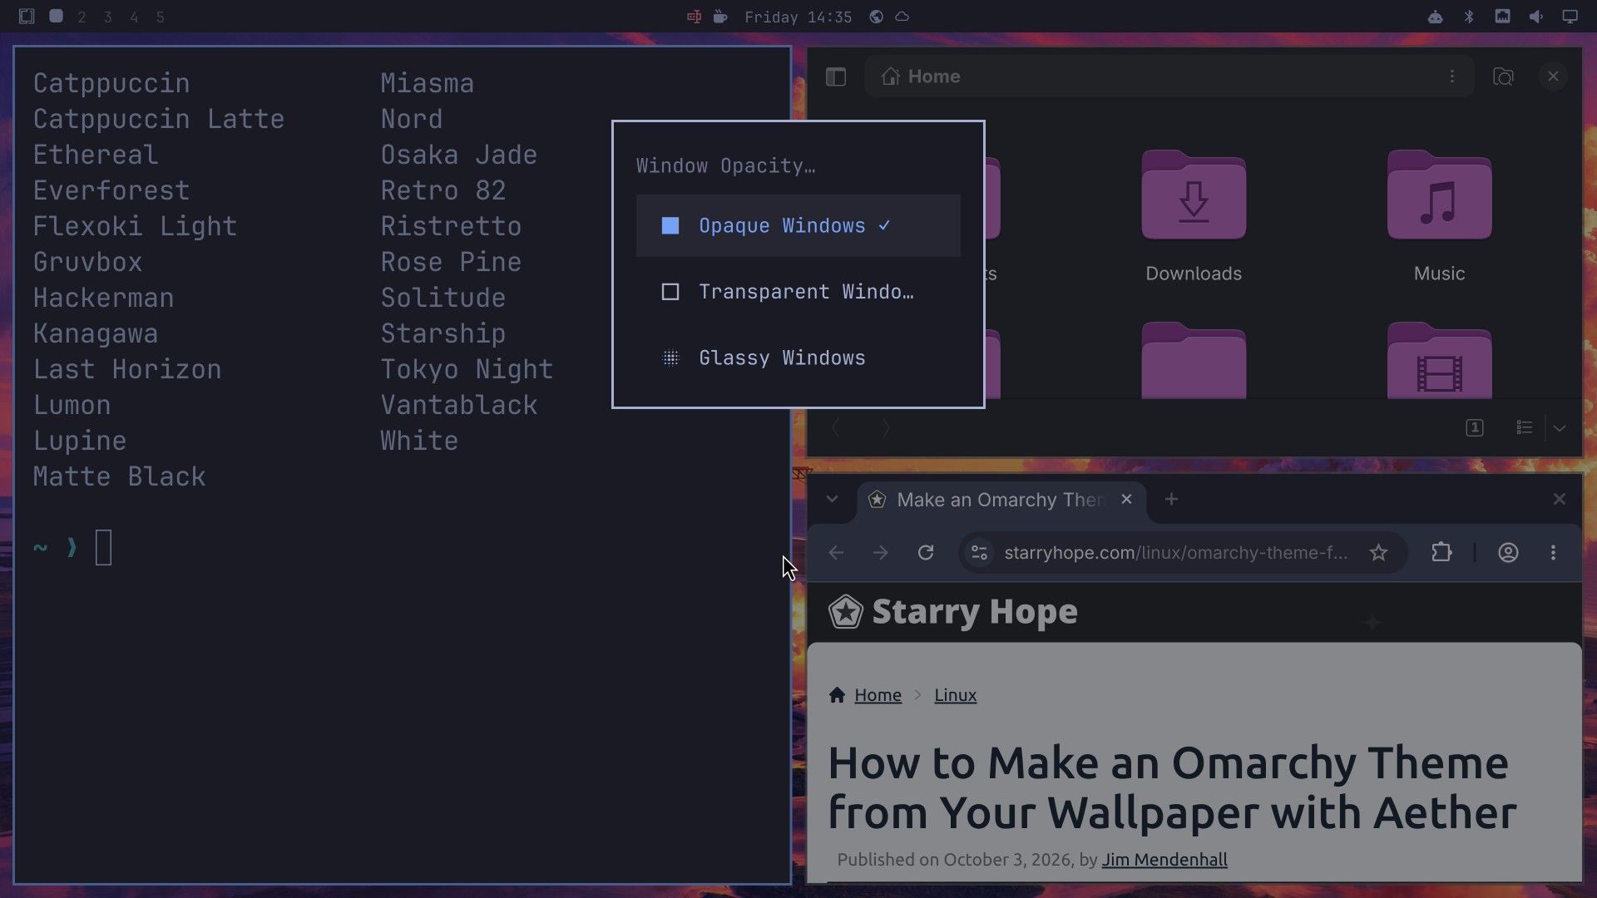This screenshot has width=1597, height=898.
Task: Open Jim Mendenhall author link
Action: point(1164,860)
